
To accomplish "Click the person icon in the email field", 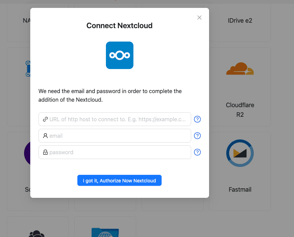I will [45, 136].
